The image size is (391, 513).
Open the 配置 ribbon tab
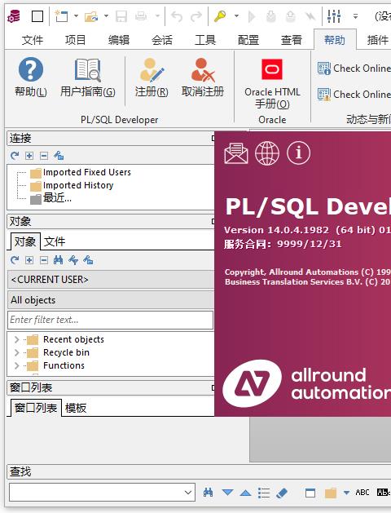click(x=248, y=40)
